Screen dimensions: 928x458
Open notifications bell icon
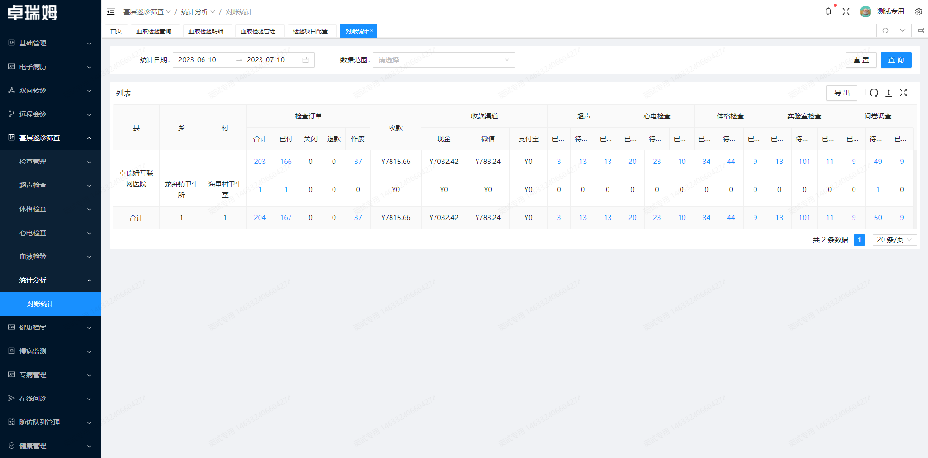tap(828, 11)
